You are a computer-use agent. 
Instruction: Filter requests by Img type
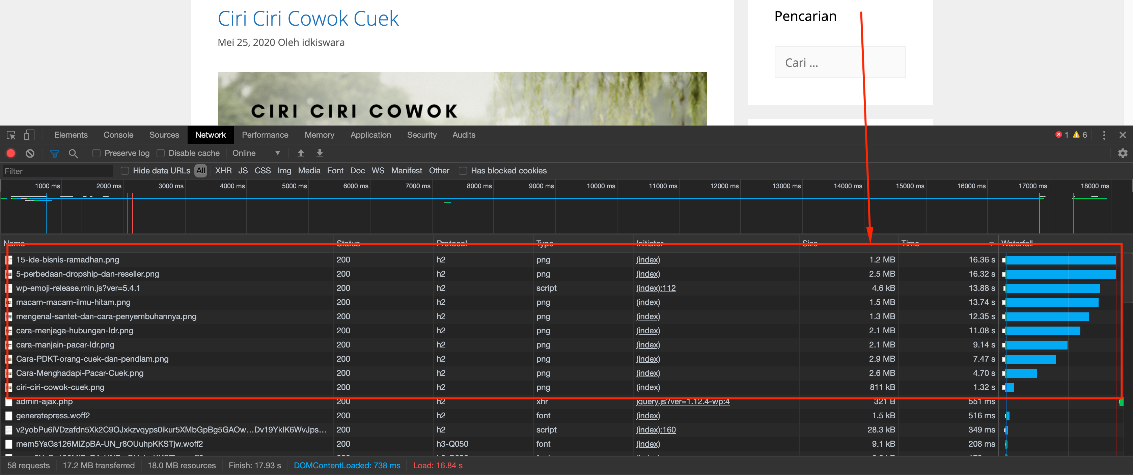pyautogui.click(x=284, y=171)
